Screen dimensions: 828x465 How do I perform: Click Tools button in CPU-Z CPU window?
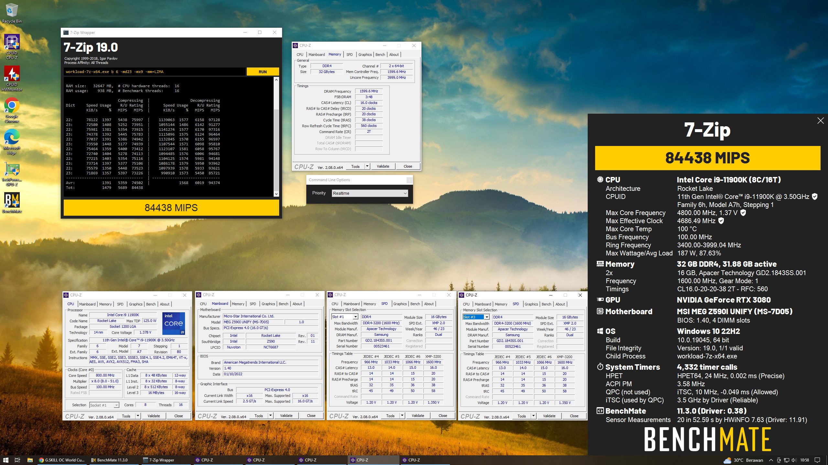pyautogui.click(x=126, y=416)
